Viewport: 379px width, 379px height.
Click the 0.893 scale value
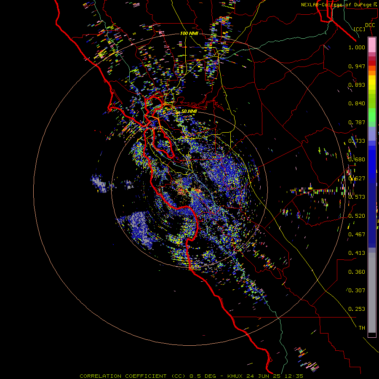coord(357,85)
